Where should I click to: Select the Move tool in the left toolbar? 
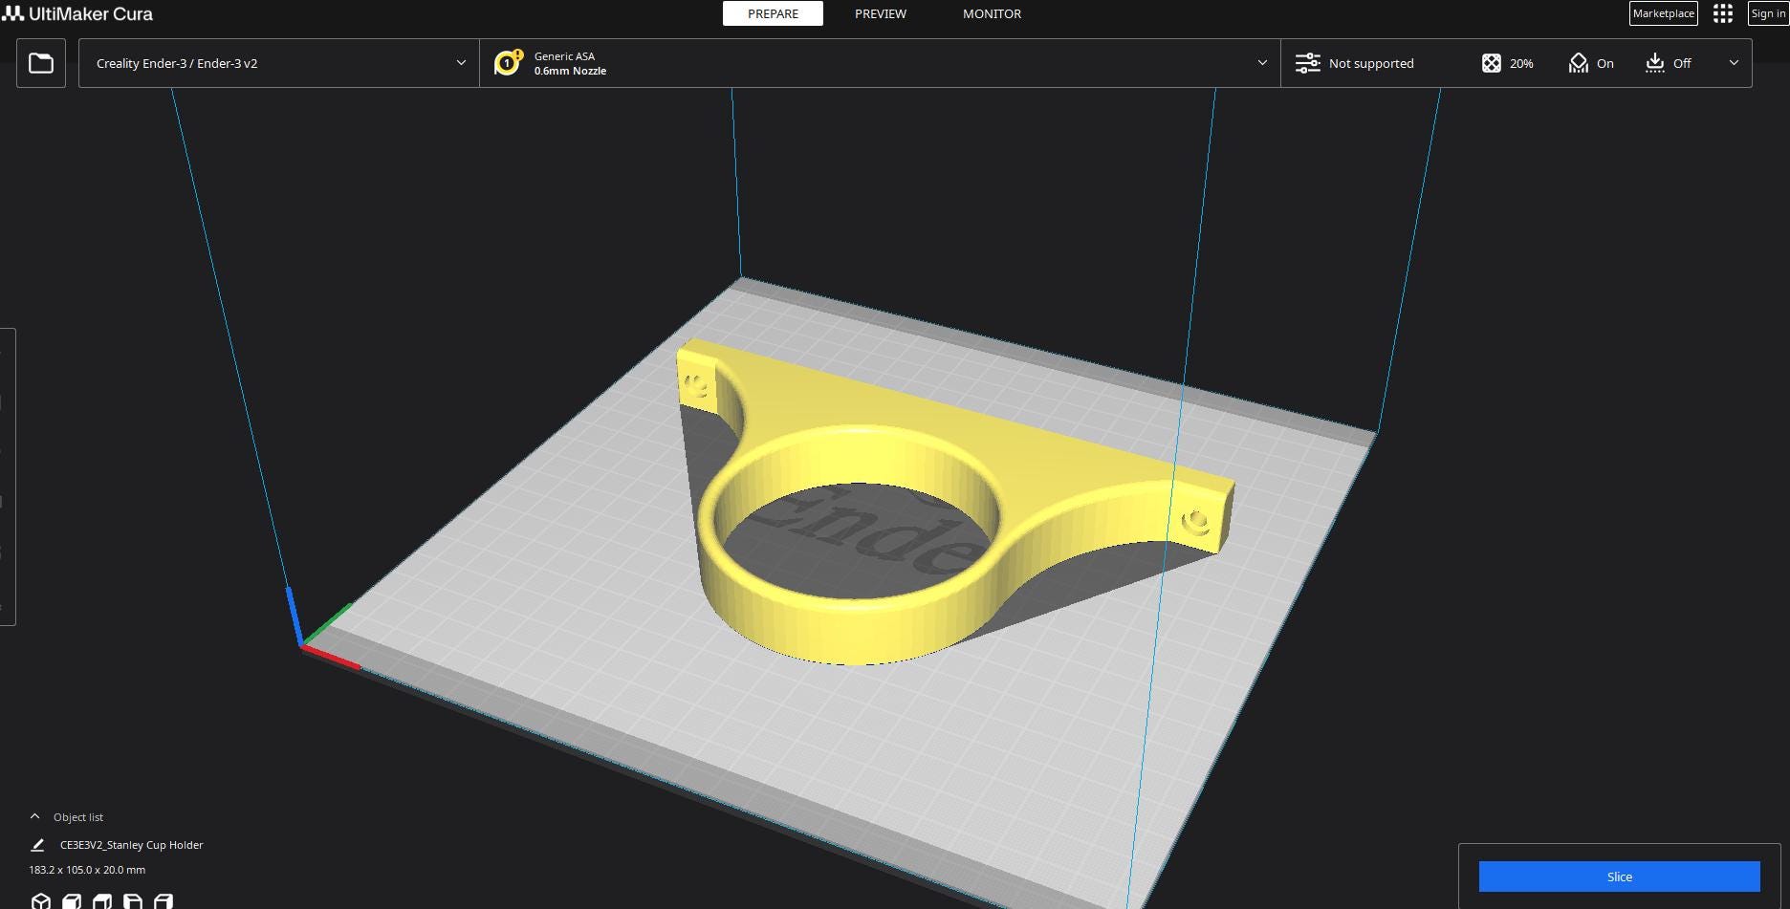click(10, 357)
